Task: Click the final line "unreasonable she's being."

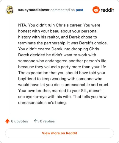Action: pos(43,103)
